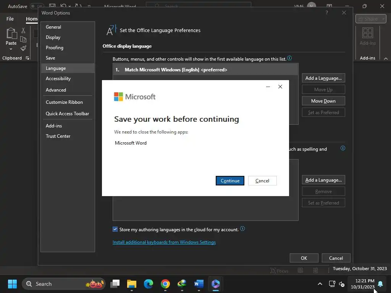
Task: Click the taskbar Search box
Action: click(x=64, y=284)
